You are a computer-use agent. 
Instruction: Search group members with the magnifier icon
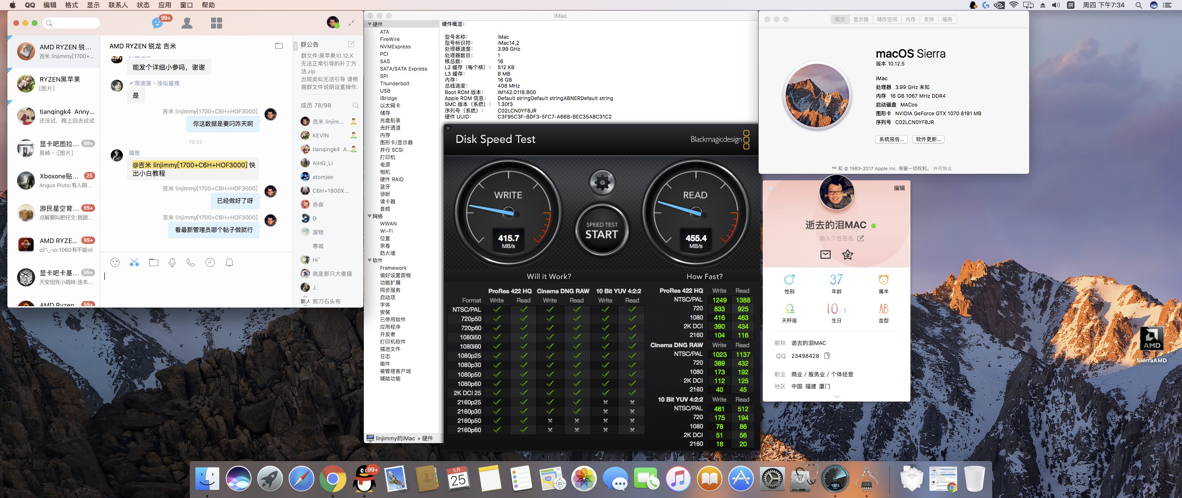[356, 106]
